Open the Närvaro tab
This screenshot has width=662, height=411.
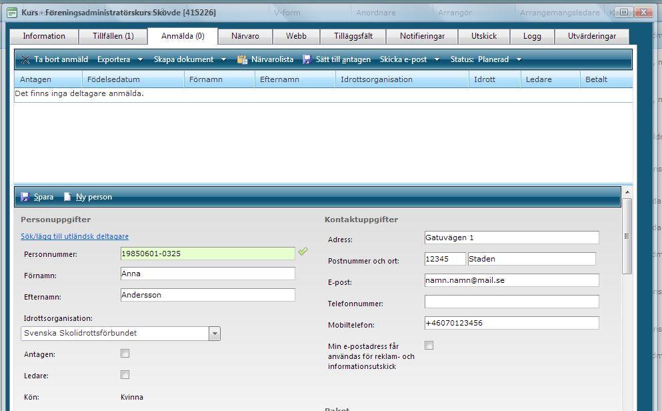[x=245, y=36]
